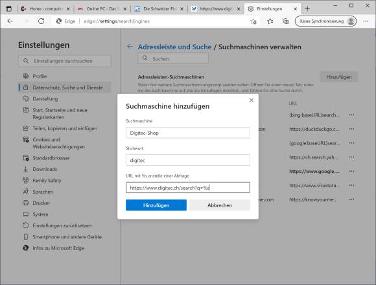Close the Suchmaschine hinzufügen dialog
This screenshot has height=285, width=376.
coord(252,100)
